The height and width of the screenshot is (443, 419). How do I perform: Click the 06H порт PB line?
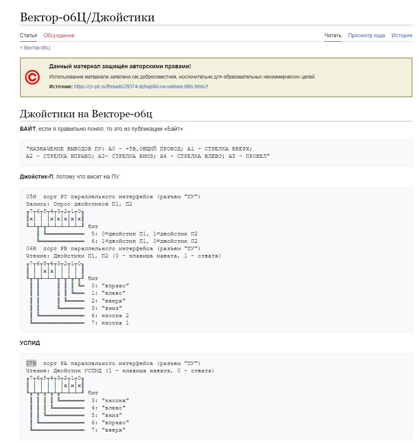point(113,248)
